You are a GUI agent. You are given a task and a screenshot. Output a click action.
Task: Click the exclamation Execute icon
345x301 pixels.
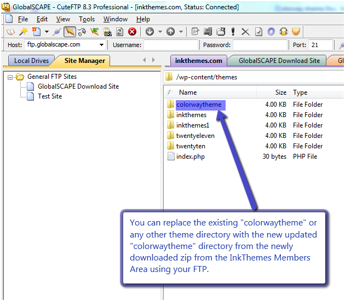(233, 32)
